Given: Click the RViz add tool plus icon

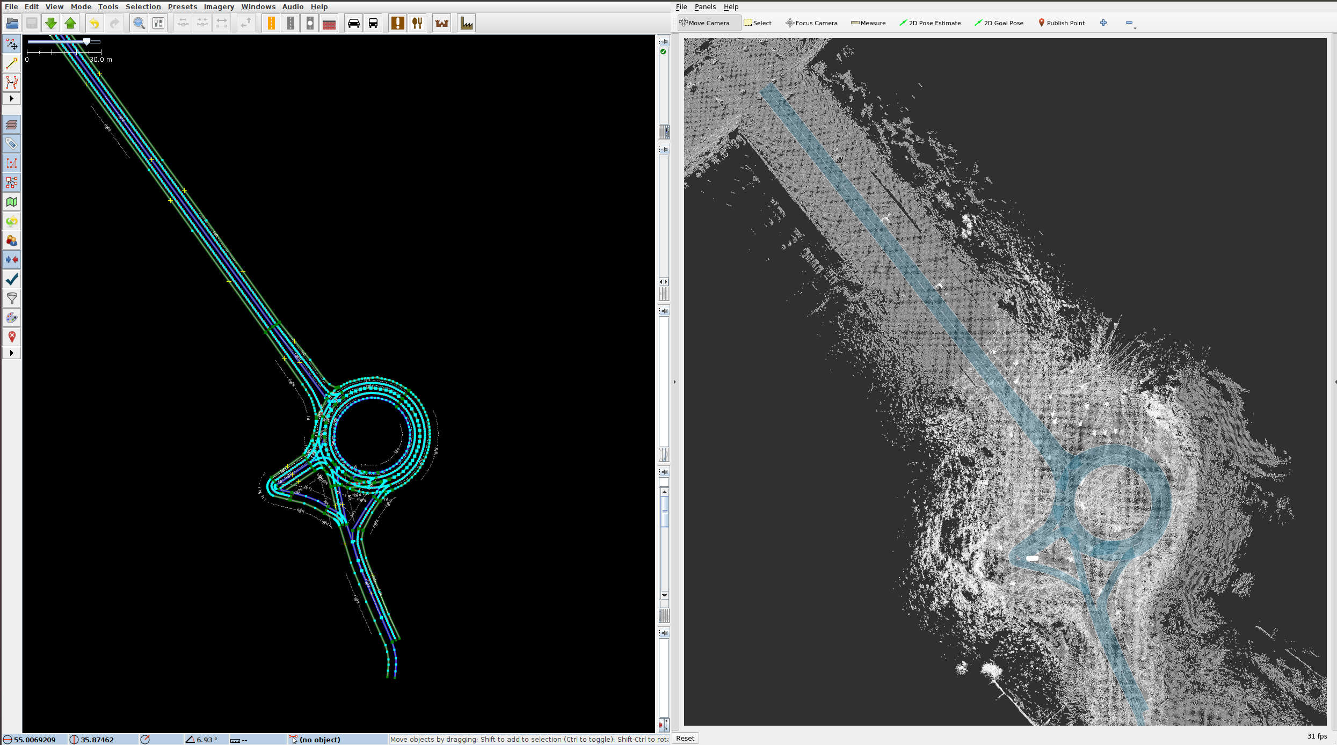Looking at the screenshot, I should point(1103,23).
